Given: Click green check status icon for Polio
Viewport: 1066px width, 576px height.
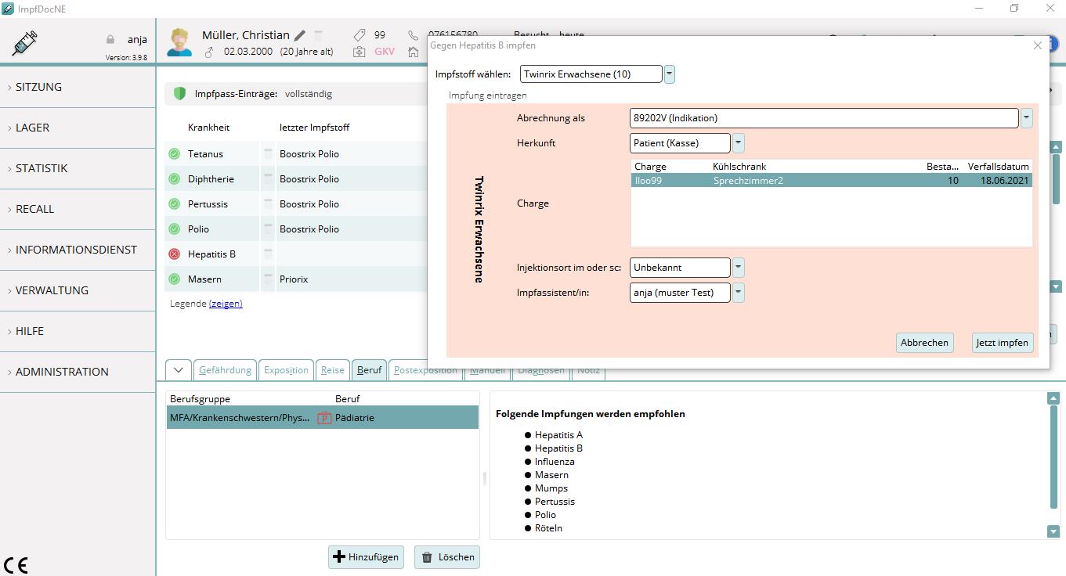Looking at the screenshot, I should [x=174, y=229].
